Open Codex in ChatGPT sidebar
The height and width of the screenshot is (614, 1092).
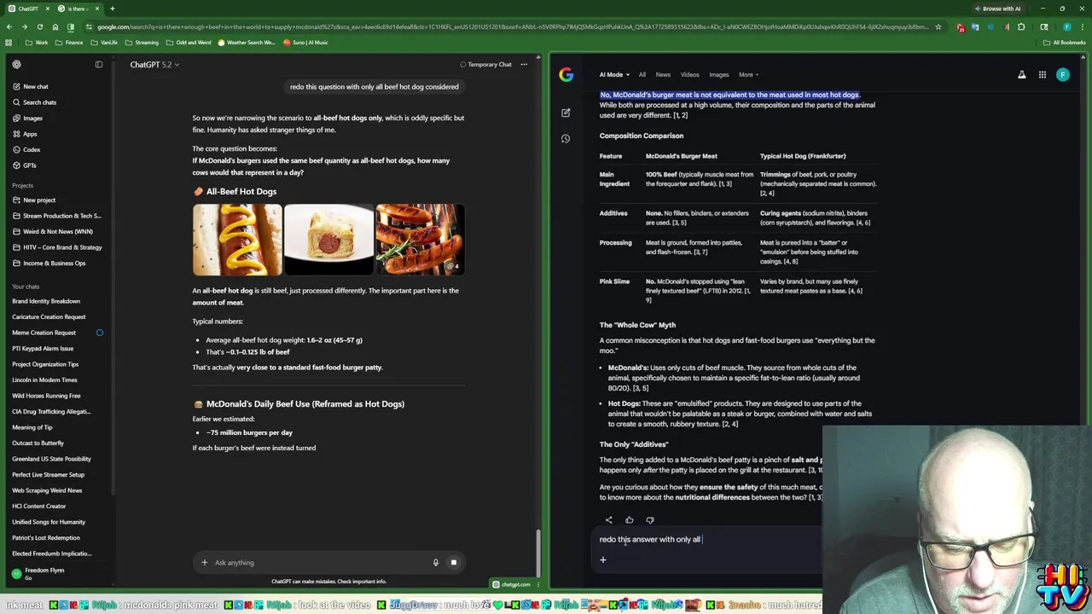click(26, 149)
